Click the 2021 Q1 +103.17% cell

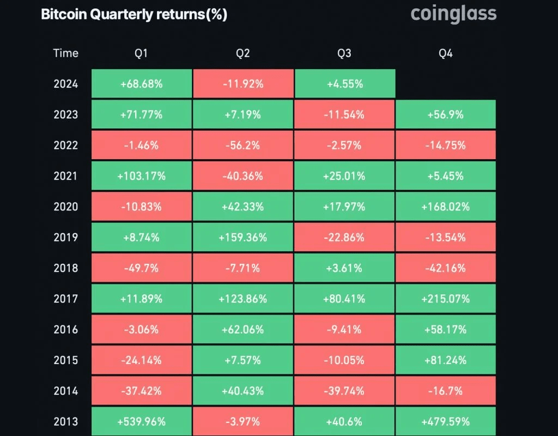coord(142,176)
